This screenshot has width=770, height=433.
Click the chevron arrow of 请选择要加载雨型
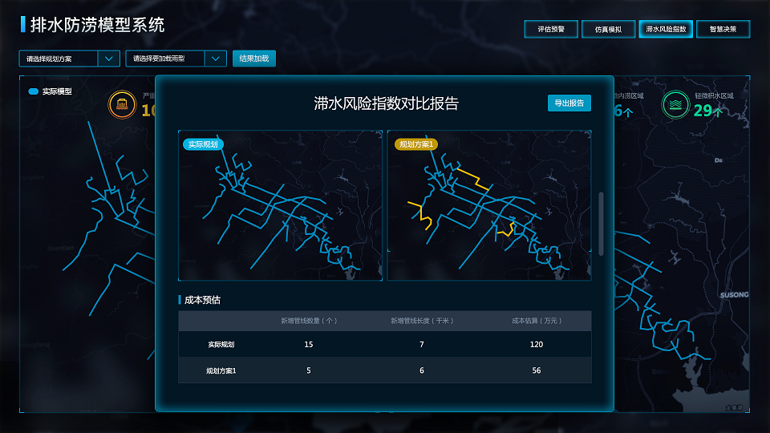pyautogui.click(x=215, y=59)
